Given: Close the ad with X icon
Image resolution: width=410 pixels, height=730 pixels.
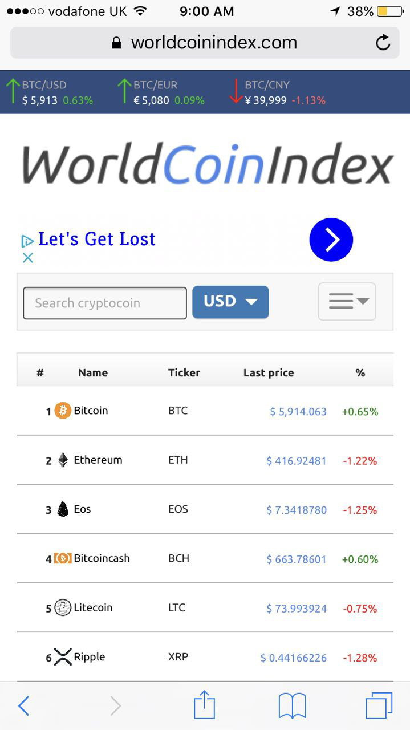Looking at the screenshot, I should point(27,258).
